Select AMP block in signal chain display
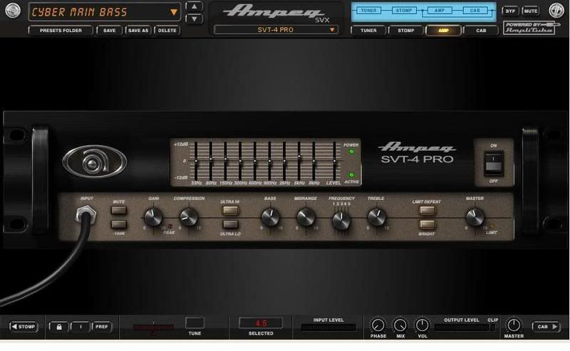The width and height of the screenshot is (570, 351). [x=439, y=11]
